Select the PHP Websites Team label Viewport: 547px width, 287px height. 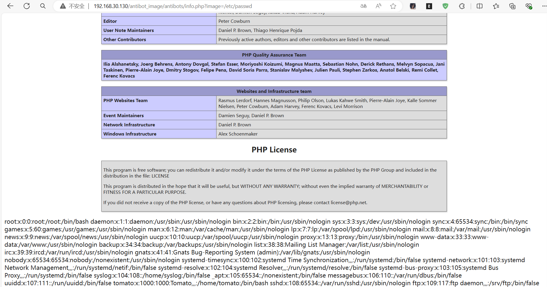(126, 101)
